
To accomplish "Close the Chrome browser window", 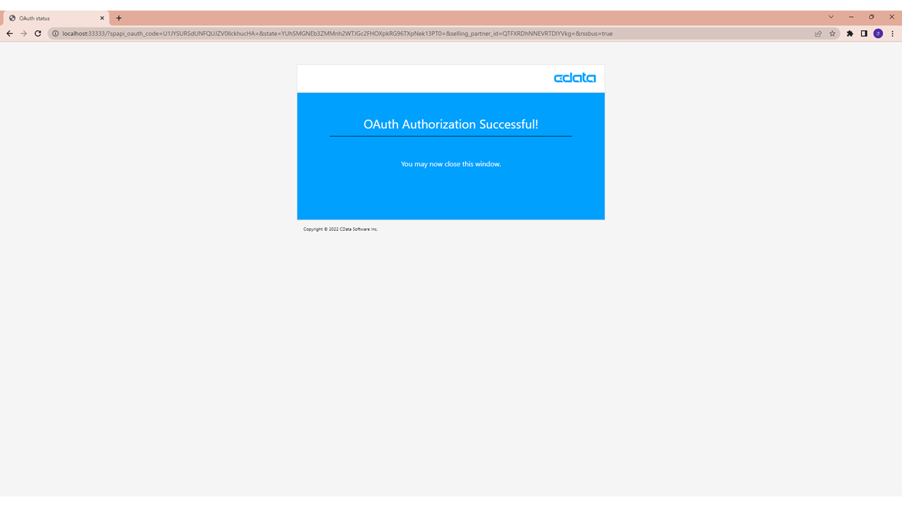I will 891,17.
